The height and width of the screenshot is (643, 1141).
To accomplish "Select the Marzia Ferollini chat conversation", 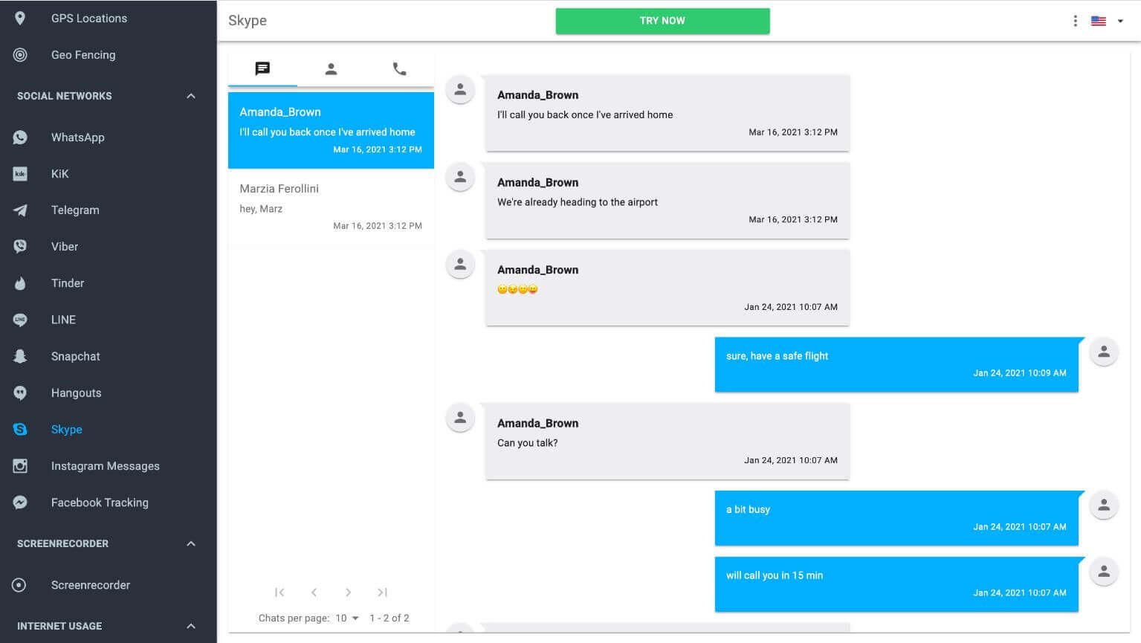I will tap(331, 207).
